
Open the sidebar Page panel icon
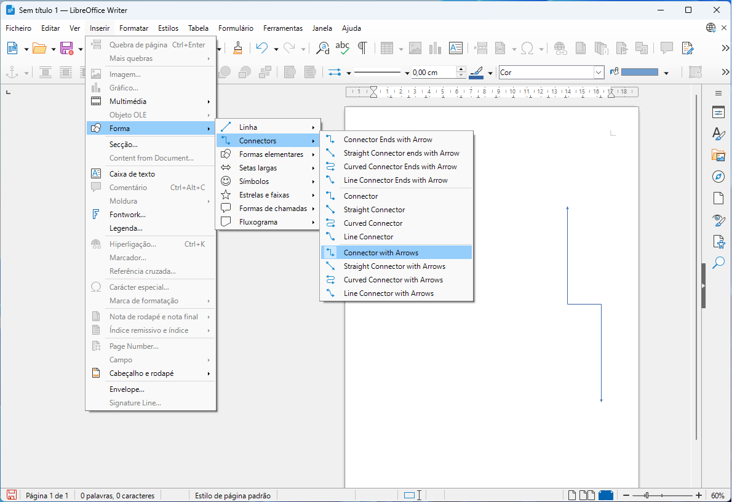pos(718,198)
